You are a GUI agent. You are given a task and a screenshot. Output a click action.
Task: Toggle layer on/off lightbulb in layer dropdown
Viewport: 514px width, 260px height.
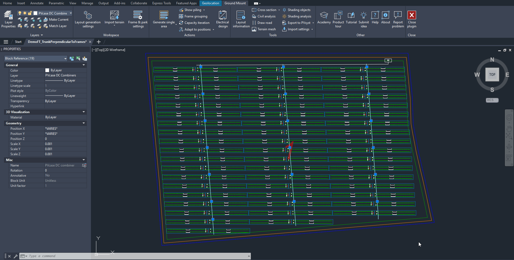20,13
